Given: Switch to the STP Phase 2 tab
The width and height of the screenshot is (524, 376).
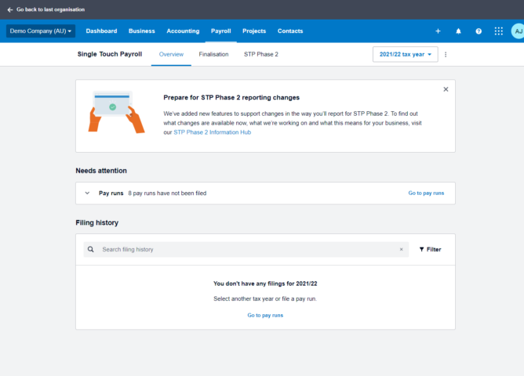Looking at the screenshot, I should pyautogui.click(x=261, y=54).
